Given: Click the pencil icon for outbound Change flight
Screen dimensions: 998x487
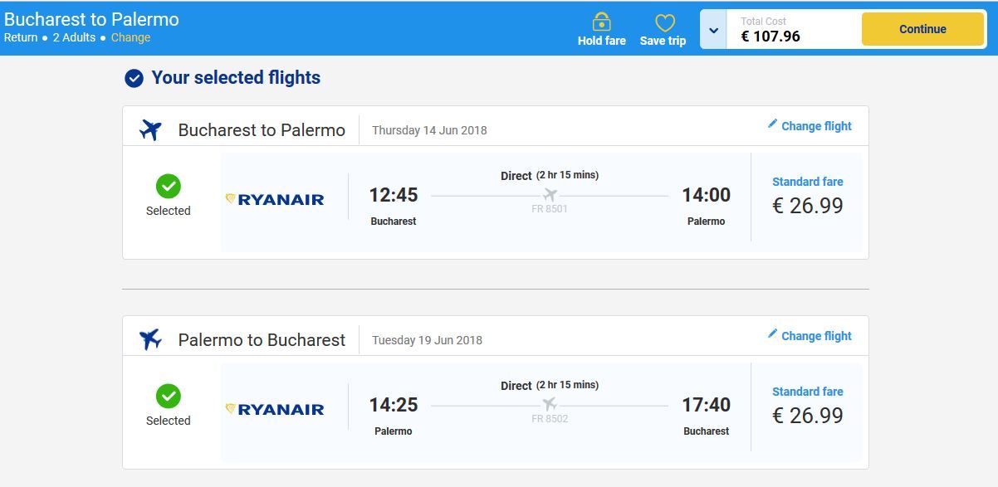Looking at the screenshot, I should [772, 124].
